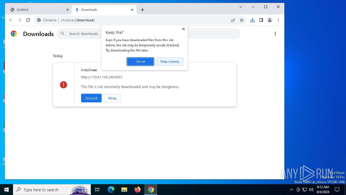The width and height of the screenshot is (346, 195).
Task: Close the Keep file dialog with X
Action: (184, 29)
